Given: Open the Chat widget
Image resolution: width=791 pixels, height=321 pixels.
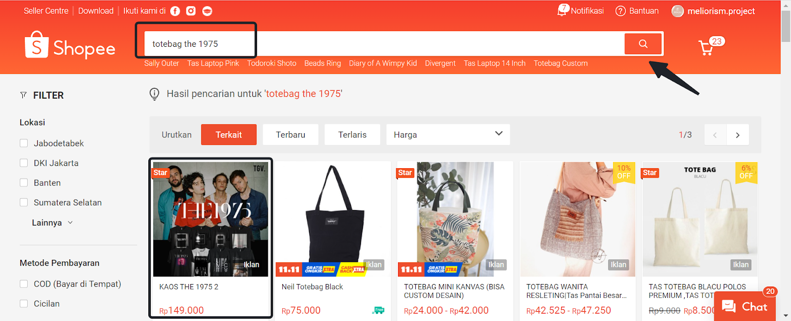Looking at the screenshot, I should click(745, 307).
